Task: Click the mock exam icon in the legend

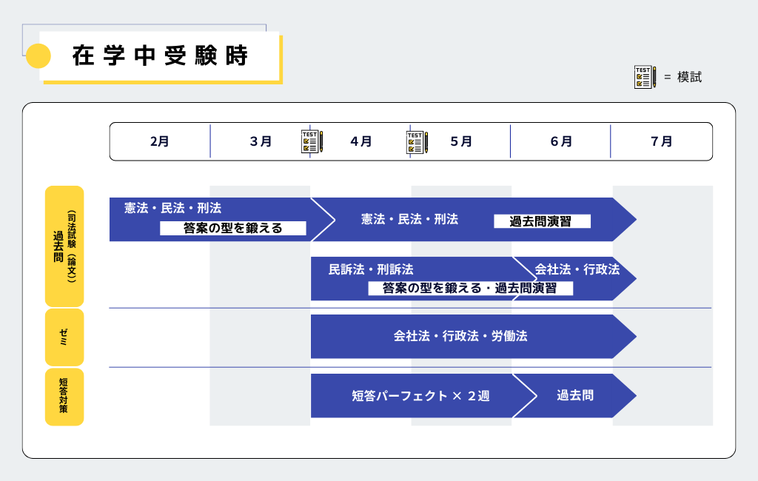Action: [645, 77]
